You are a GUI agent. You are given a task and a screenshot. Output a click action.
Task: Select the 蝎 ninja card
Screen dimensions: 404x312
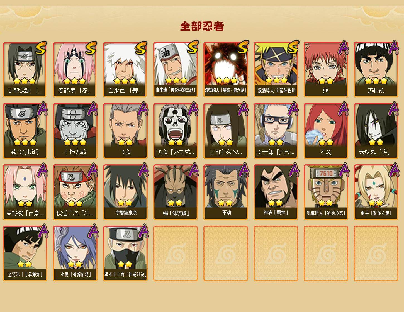(326, 70)
